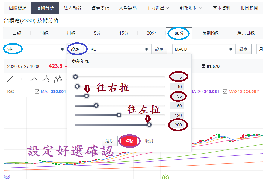The image size is (263, 179).
Task: Select the 0-A-B wave drawing tool
Action: pos(46,79)
